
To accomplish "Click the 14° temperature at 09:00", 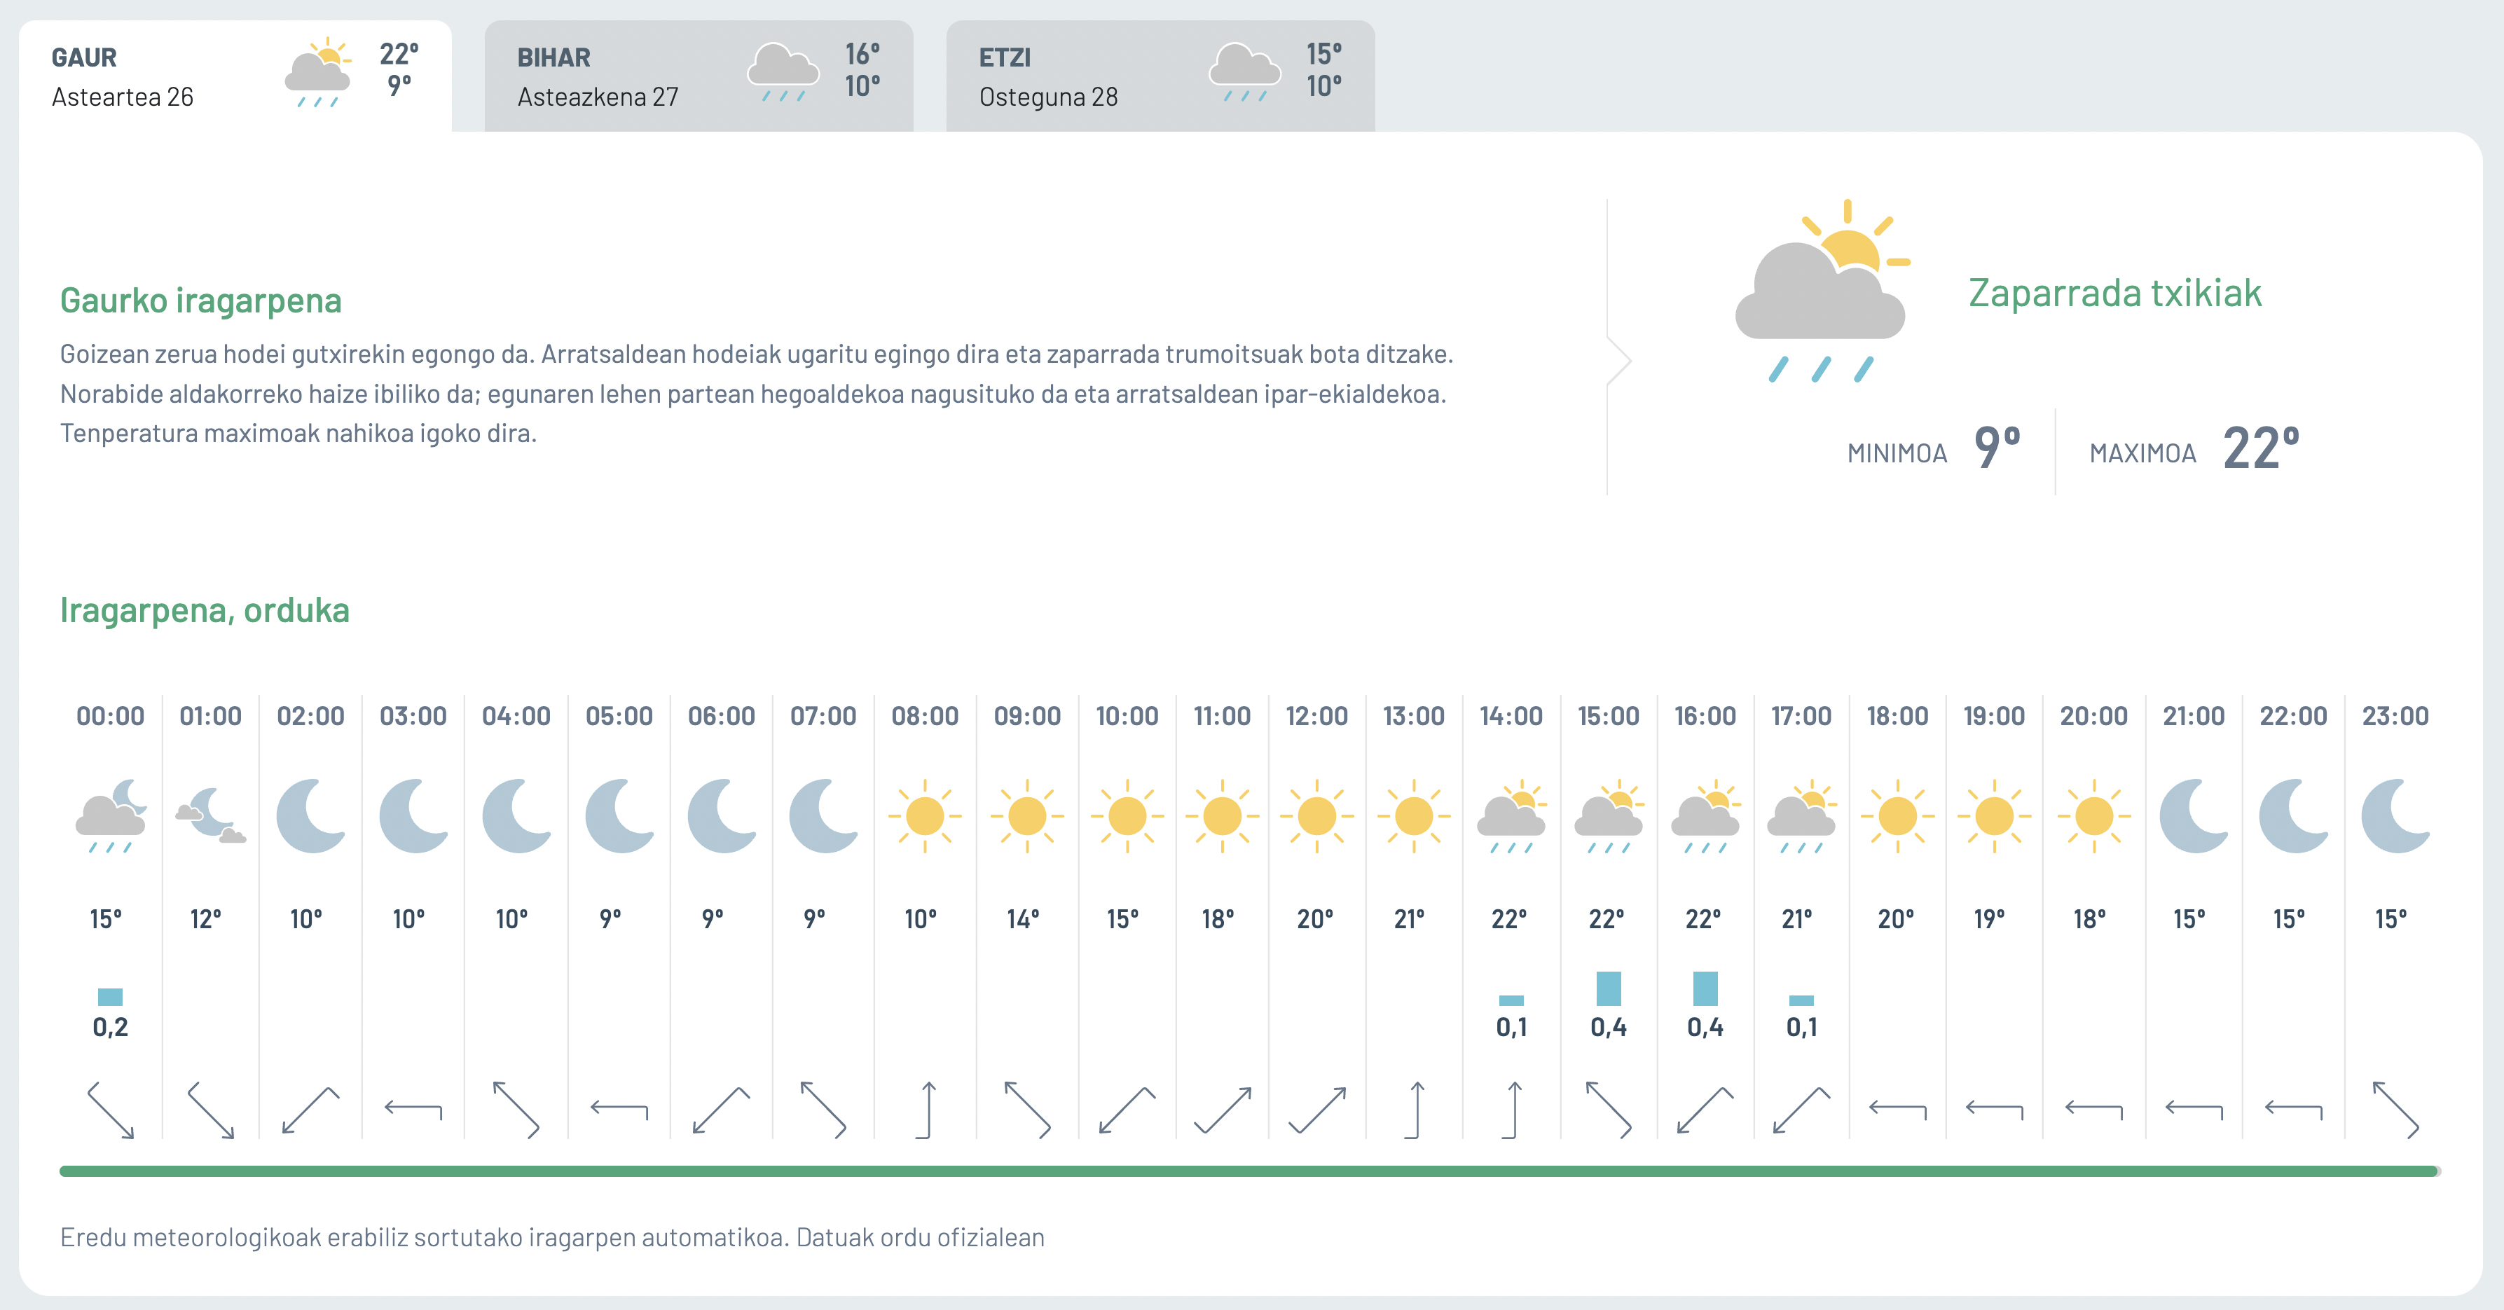I will (x=1024, y=918).
